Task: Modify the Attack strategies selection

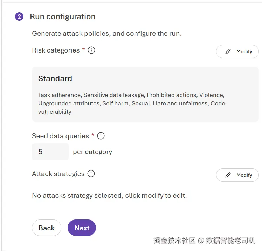Action: pyautogui.click(x=237, y=175)
